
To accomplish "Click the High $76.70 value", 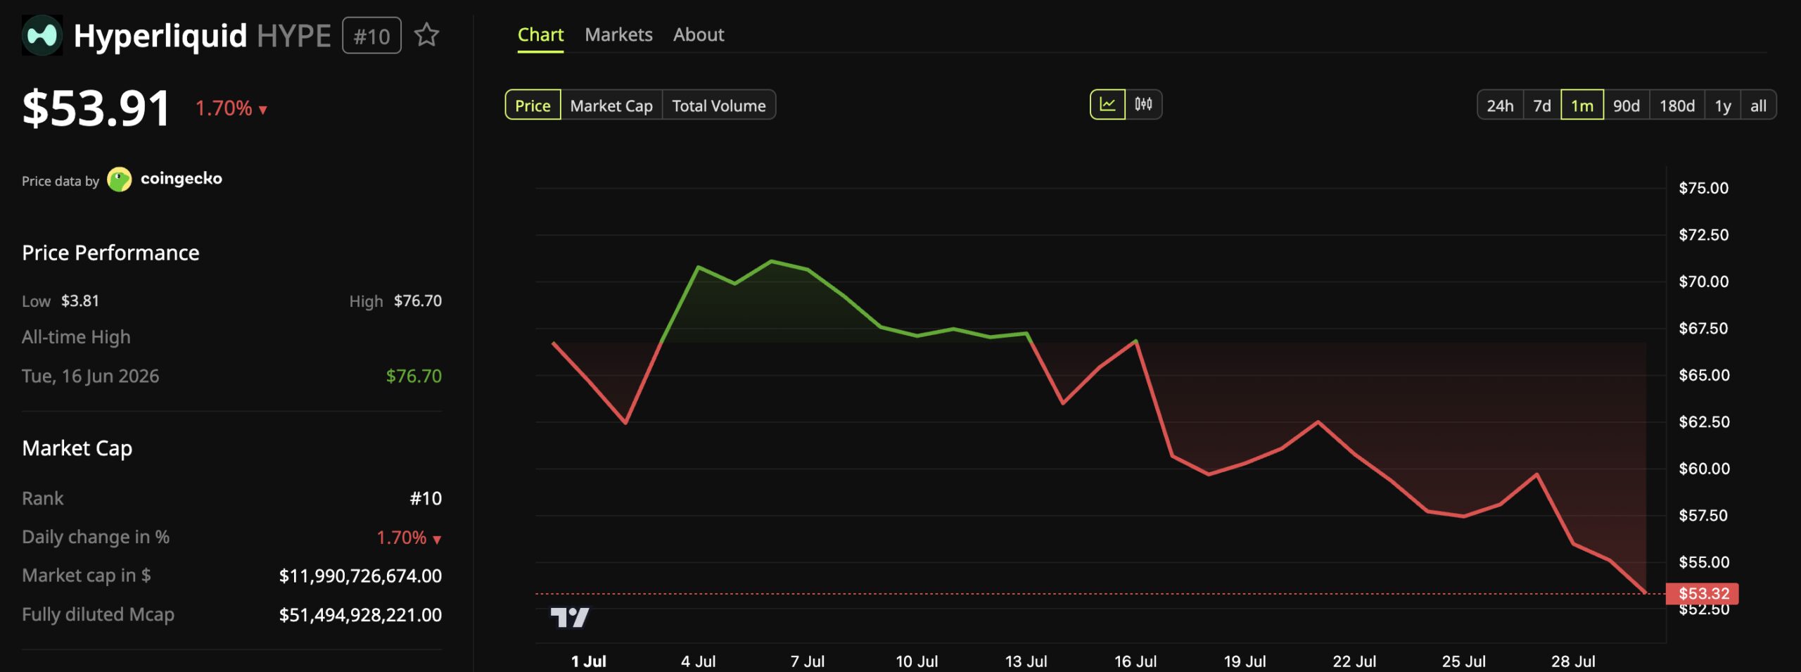I will point(418,301).
